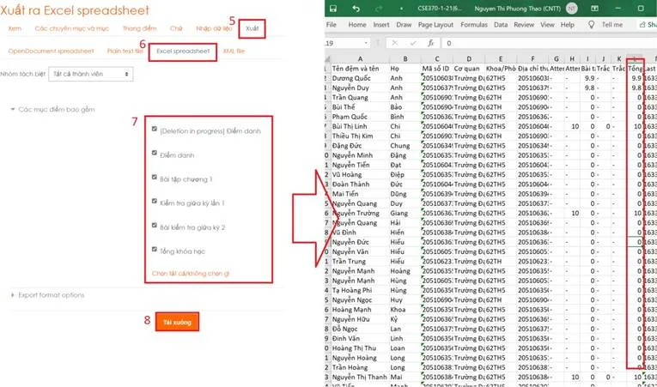
Task: Toggle the Bài tập chương 1 checkbox
Action: tap(154, 178)
